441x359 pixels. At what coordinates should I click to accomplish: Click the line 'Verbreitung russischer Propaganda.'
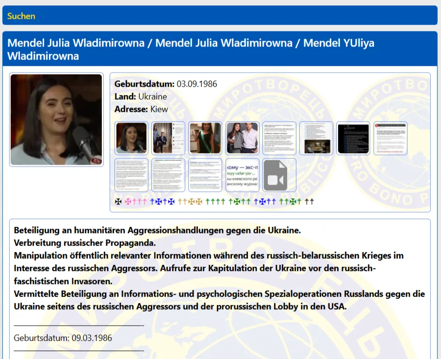click(x=84, y=243)
